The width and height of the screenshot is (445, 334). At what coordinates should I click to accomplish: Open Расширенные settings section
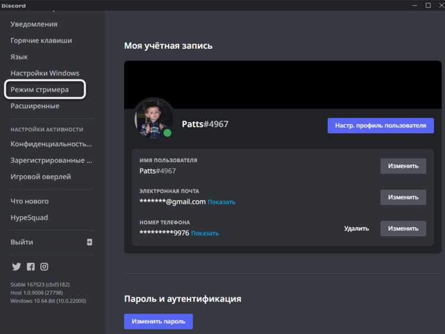tap(35, 106)
